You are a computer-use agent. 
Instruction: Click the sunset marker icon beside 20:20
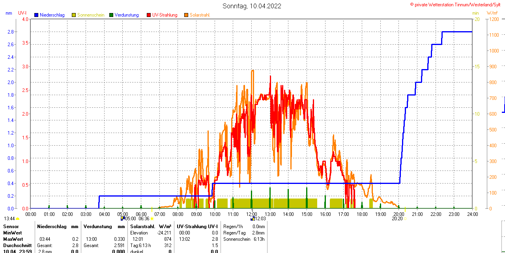tap(404, 219)
